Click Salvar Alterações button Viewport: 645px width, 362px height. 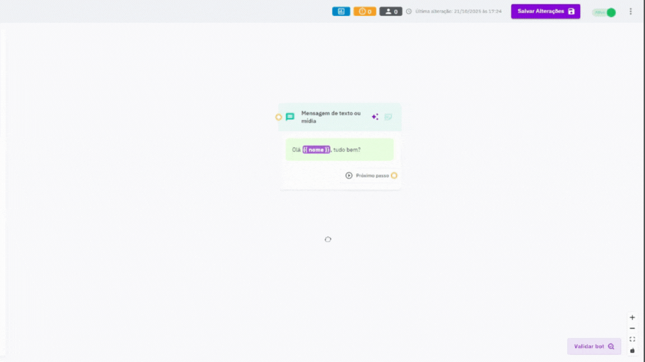(545, 12)
